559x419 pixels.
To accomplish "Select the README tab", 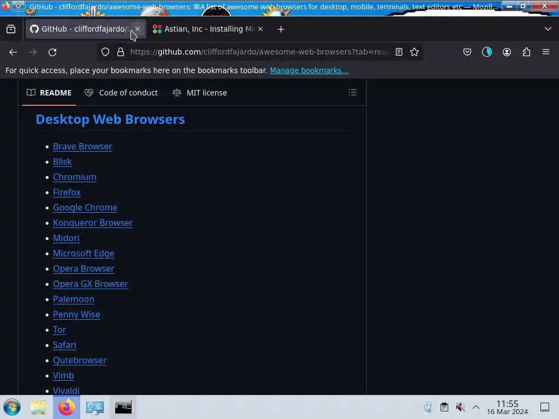I will 49,93.
